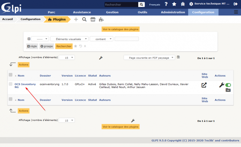The height and width of the screenshot is (147, 241).
Task: Click the search magnifier in the top bar
Action: (142, 5)
